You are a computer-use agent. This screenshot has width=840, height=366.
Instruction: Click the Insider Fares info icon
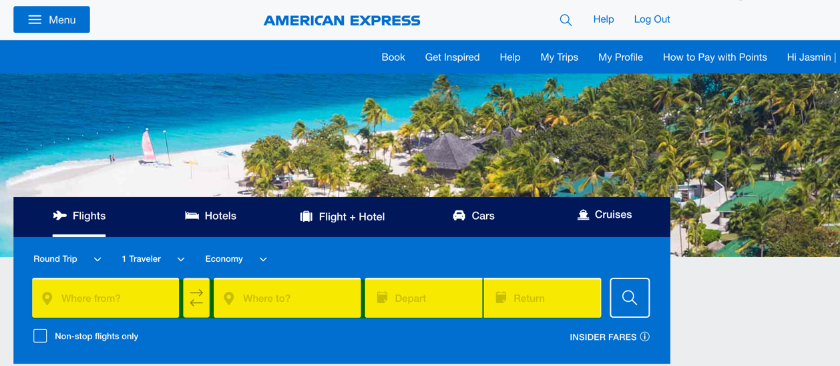644,337
